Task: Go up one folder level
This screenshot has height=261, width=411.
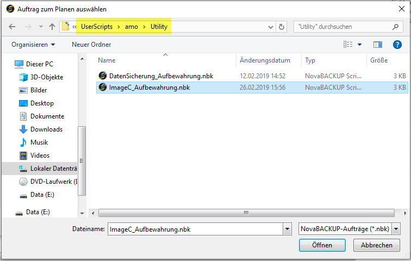Action: coord(52,27)
